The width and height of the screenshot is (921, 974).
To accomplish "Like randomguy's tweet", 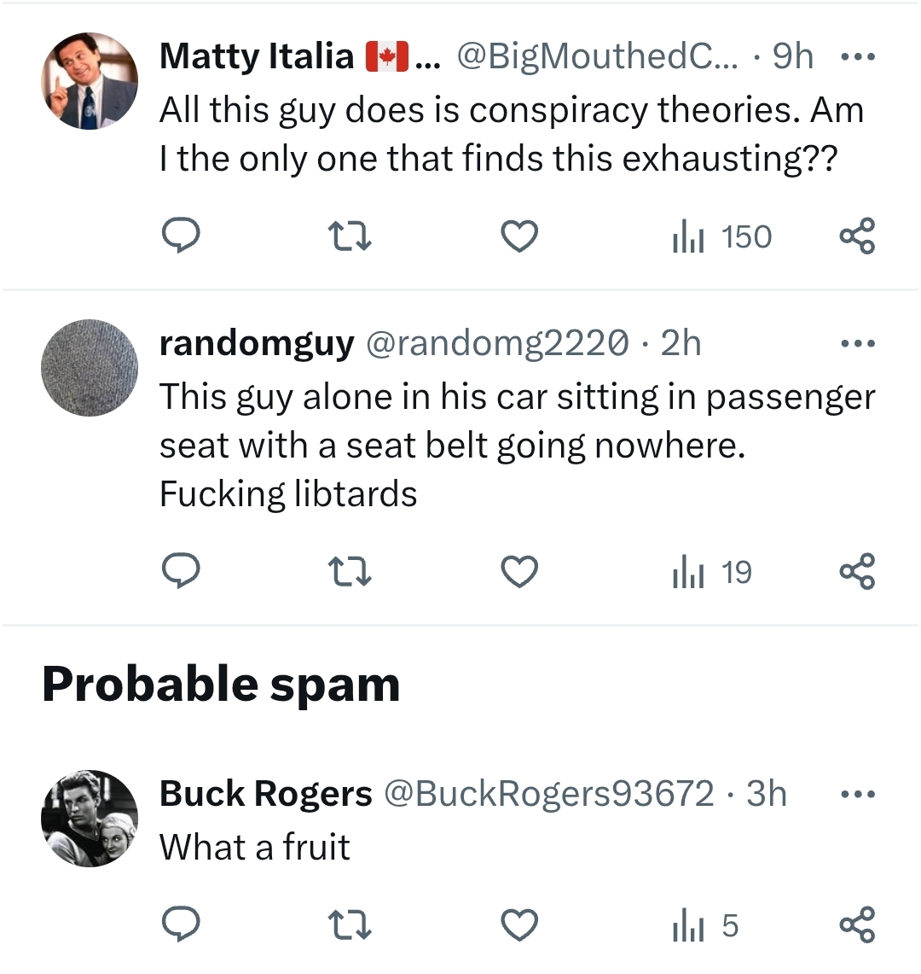I will 518,572.
